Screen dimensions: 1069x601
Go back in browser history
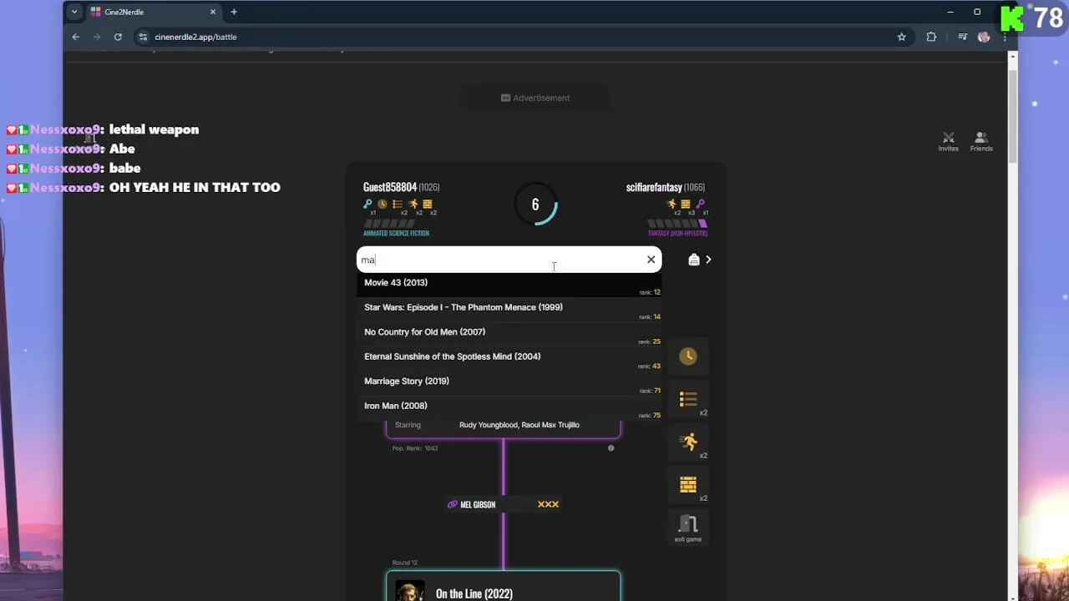point(76,37)
